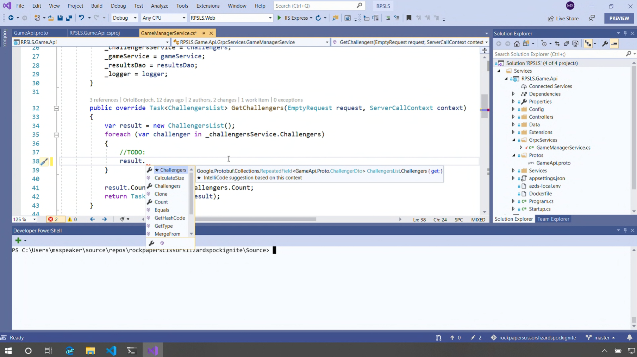Toggle the Solution Explorer nested view button

click(588, 44)
